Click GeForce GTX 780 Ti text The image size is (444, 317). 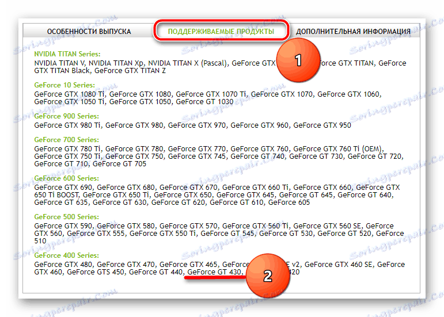[x=67, y=149]
